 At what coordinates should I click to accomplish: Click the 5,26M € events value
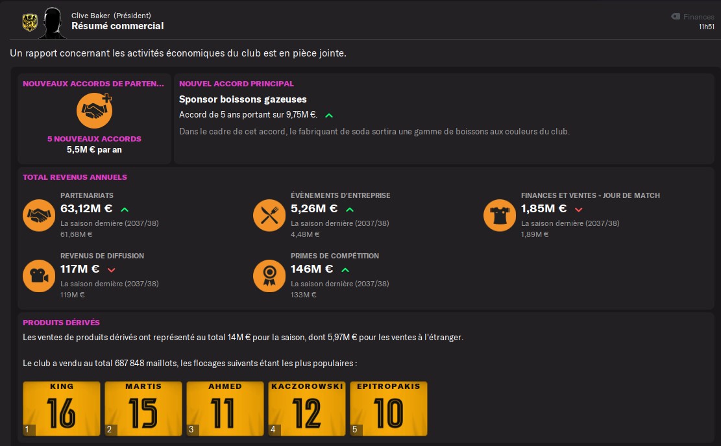[314, 209]
